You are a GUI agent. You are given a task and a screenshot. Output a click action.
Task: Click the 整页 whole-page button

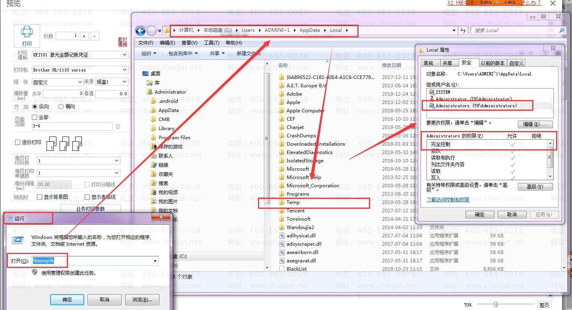544,305
